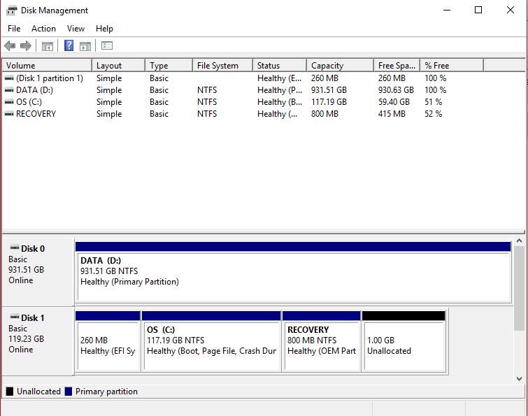This screenshot has height=416, width=528.
Task: Sort by the Free Space column header
Action: click(397, 65)
